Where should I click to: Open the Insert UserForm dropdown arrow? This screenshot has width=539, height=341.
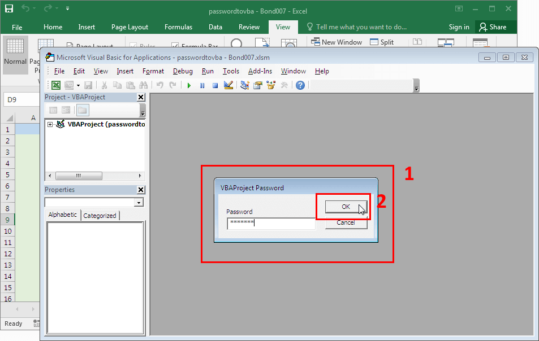coord(78,85)
